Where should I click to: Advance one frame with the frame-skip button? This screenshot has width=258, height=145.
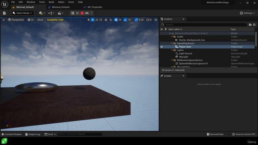point(77,13)
